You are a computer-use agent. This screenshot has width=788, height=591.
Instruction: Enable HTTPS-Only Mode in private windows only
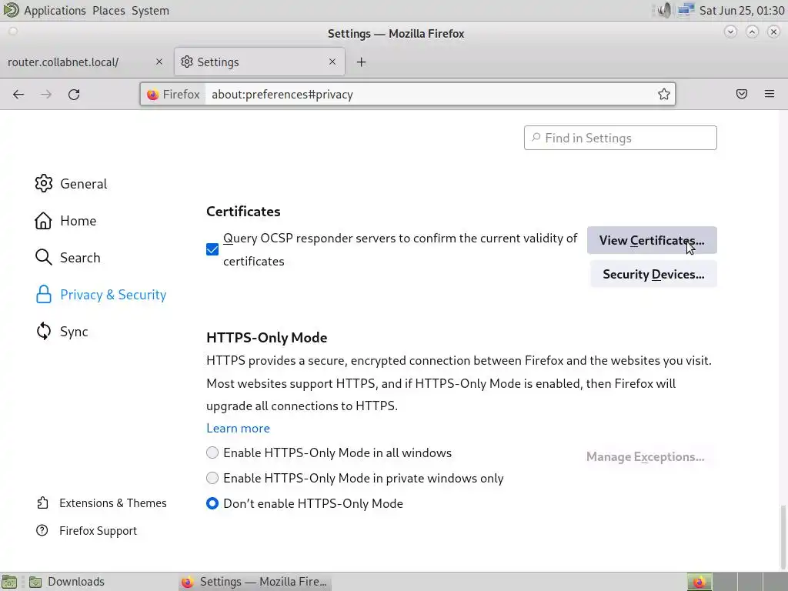coord(212,478)
